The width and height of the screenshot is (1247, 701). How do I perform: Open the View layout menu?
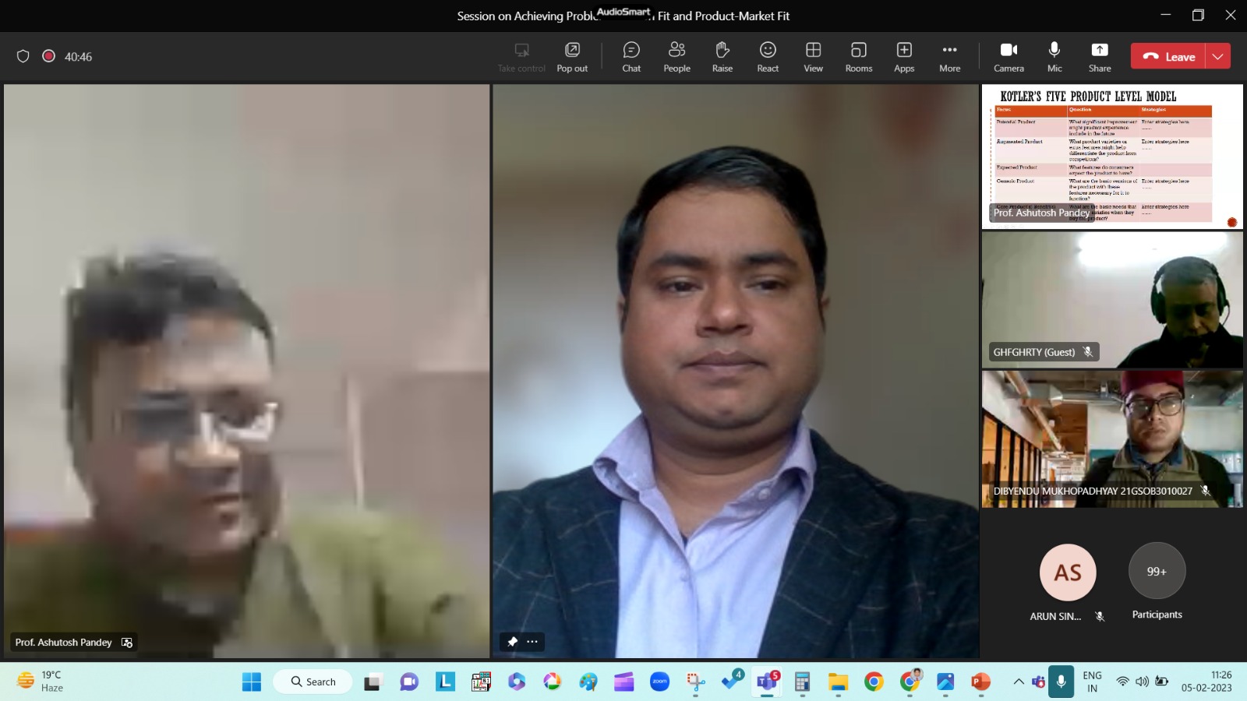click(813, 57)
